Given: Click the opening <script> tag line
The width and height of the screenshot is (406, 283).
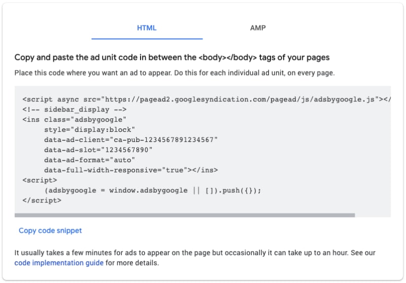Looking at the screenshot, I should pyautogui.click(x=40, y=180).
